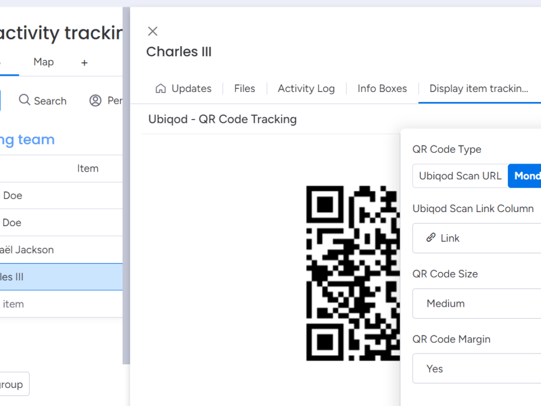Click the home icon beside Updates
This screenshot has height=406, width=541.
161,89
